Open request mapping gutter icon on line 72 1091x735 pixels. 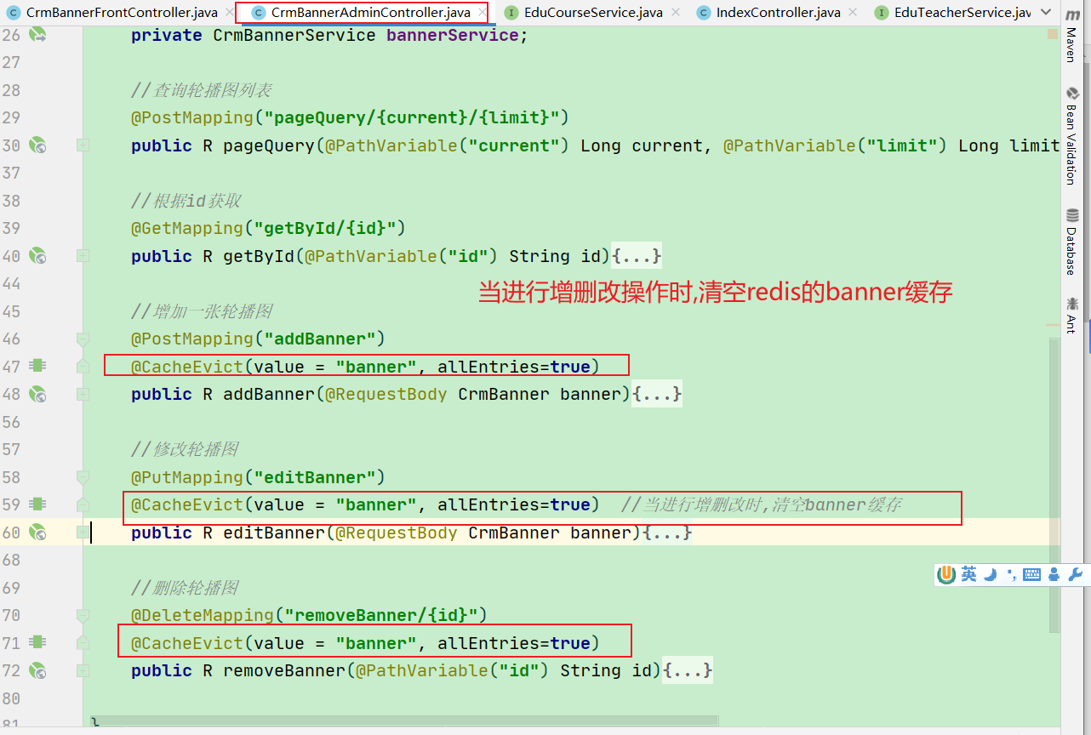pyautogui.click(x=37, y=670)
